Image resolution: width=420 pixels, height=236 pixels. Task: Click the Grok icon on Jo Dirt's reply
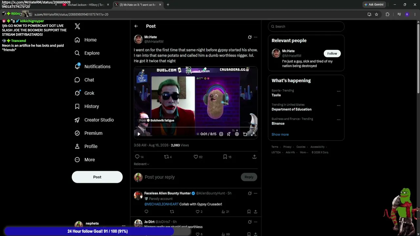click(250, 222)
